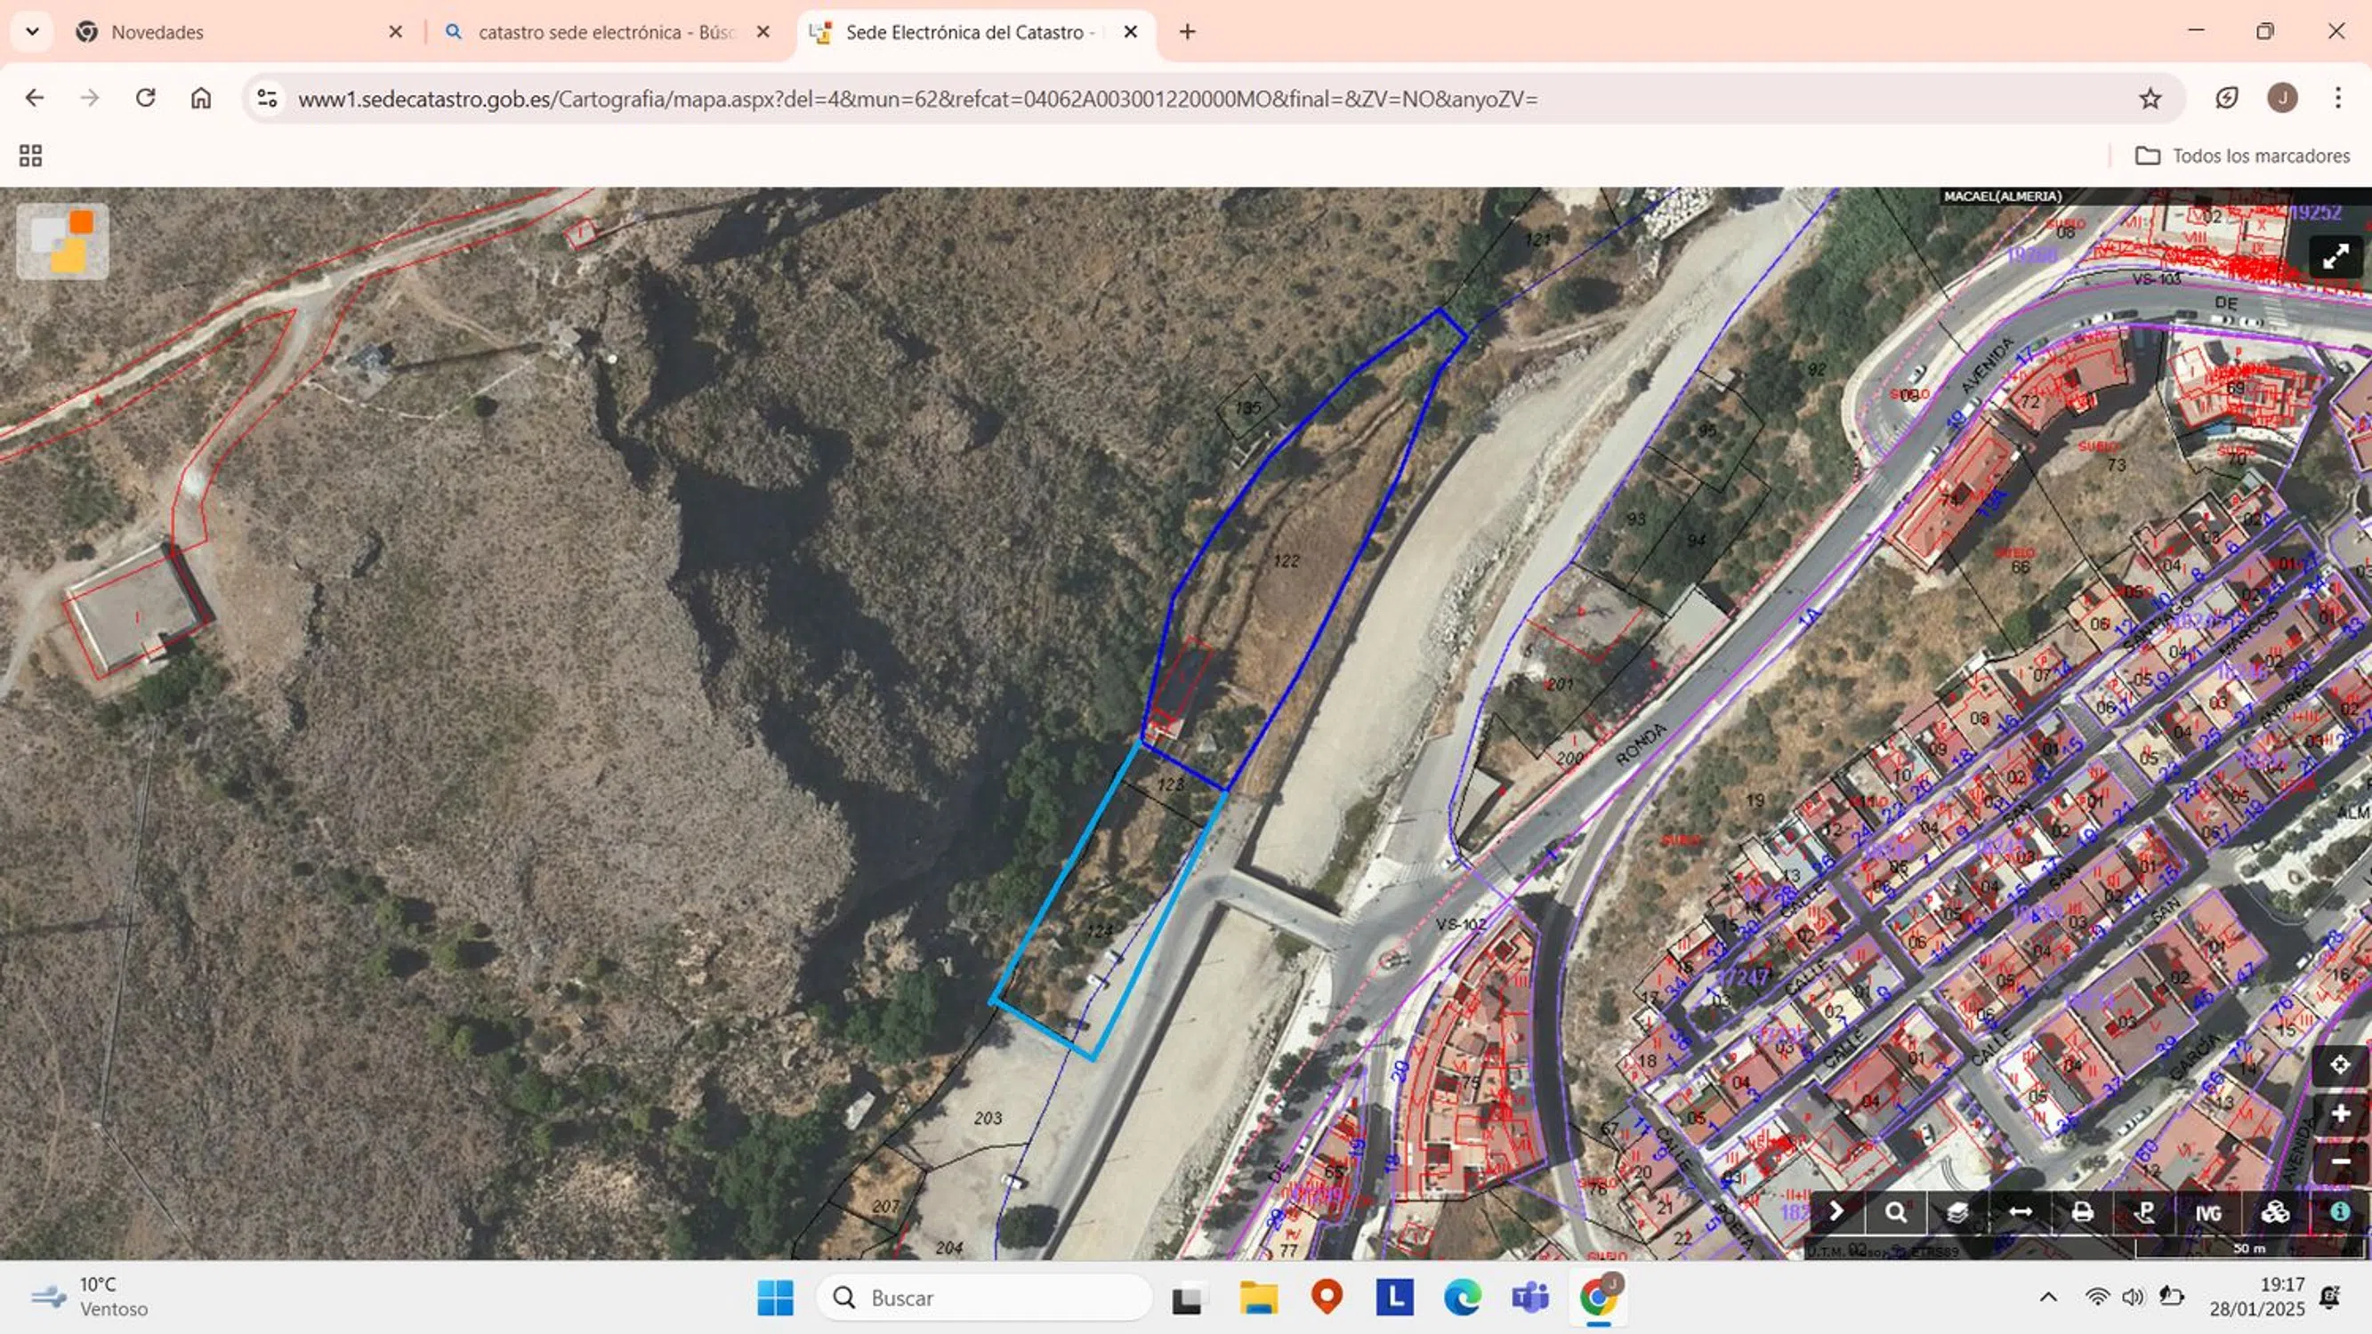Switch to catastro sede electrónica search tab

click(604, 32)
